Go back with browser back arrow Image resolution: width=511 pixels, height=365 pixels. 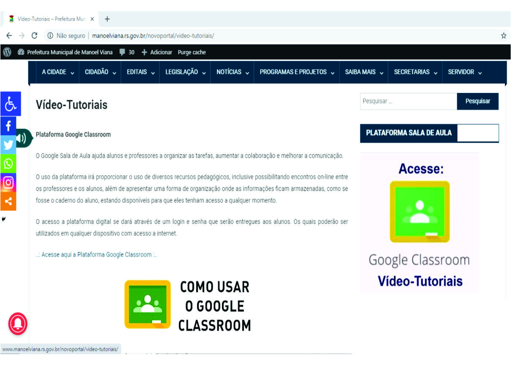pyautogui.click(x=9, y=36)
